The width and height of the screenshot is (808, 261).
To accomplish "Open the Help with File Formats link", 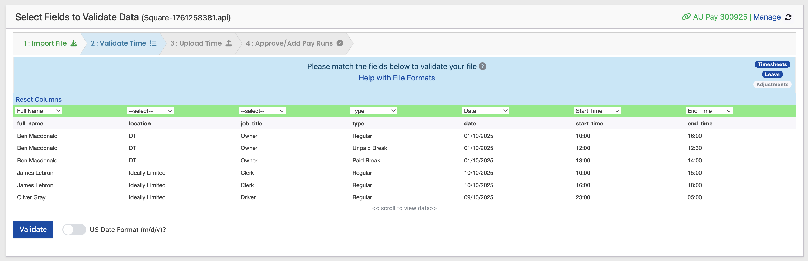I will click(396, 78).
